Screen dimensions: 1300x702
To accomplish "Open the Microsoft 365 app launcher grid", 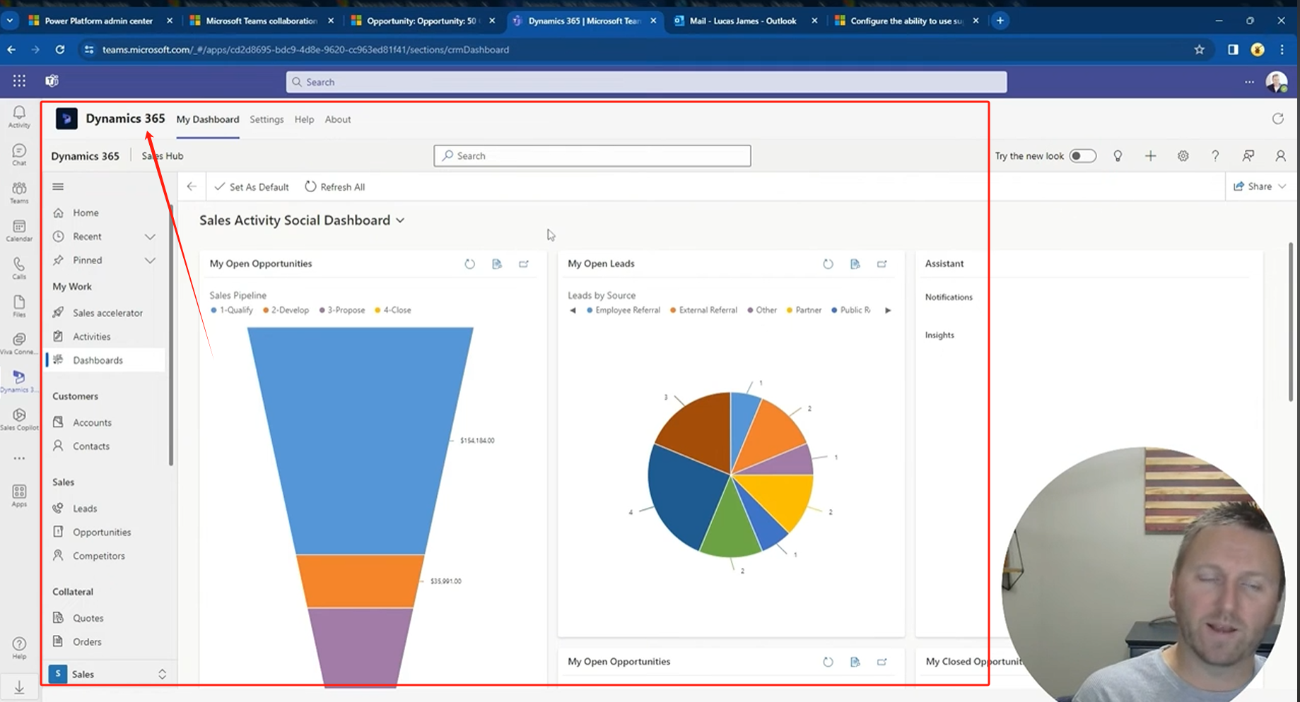I will point(19,81).
